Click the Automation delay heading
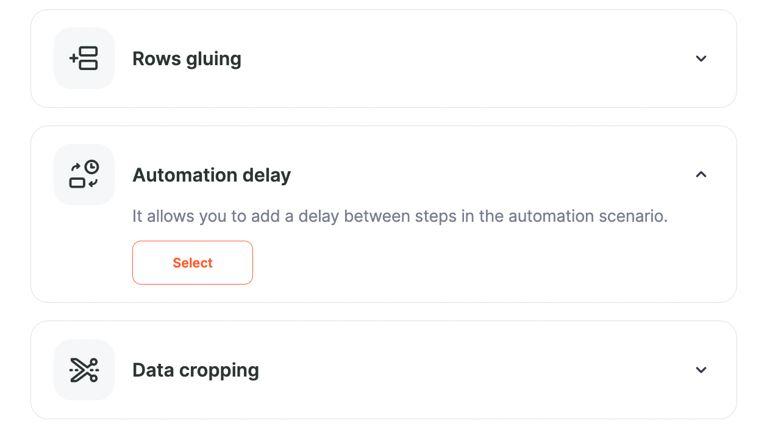 [x=212, y=175]
